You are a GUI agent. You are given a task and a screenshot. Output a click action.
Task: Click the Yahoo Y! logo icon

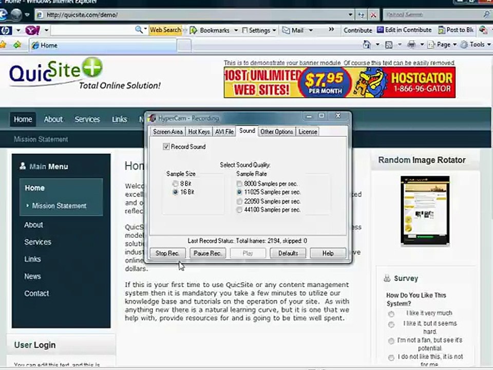[x=32, y=30]
